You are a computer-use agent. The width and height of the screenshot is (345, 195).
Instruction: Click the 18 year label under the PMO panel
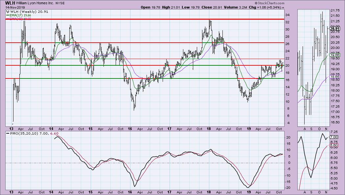(209, 192)
